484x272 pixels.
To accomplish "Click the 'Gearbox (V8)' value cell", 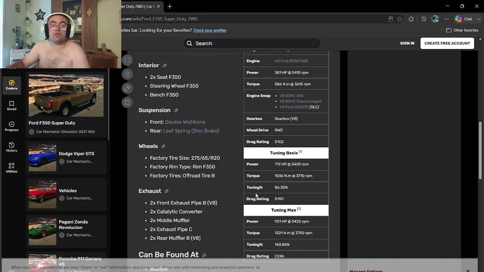I will pos(286,119).
